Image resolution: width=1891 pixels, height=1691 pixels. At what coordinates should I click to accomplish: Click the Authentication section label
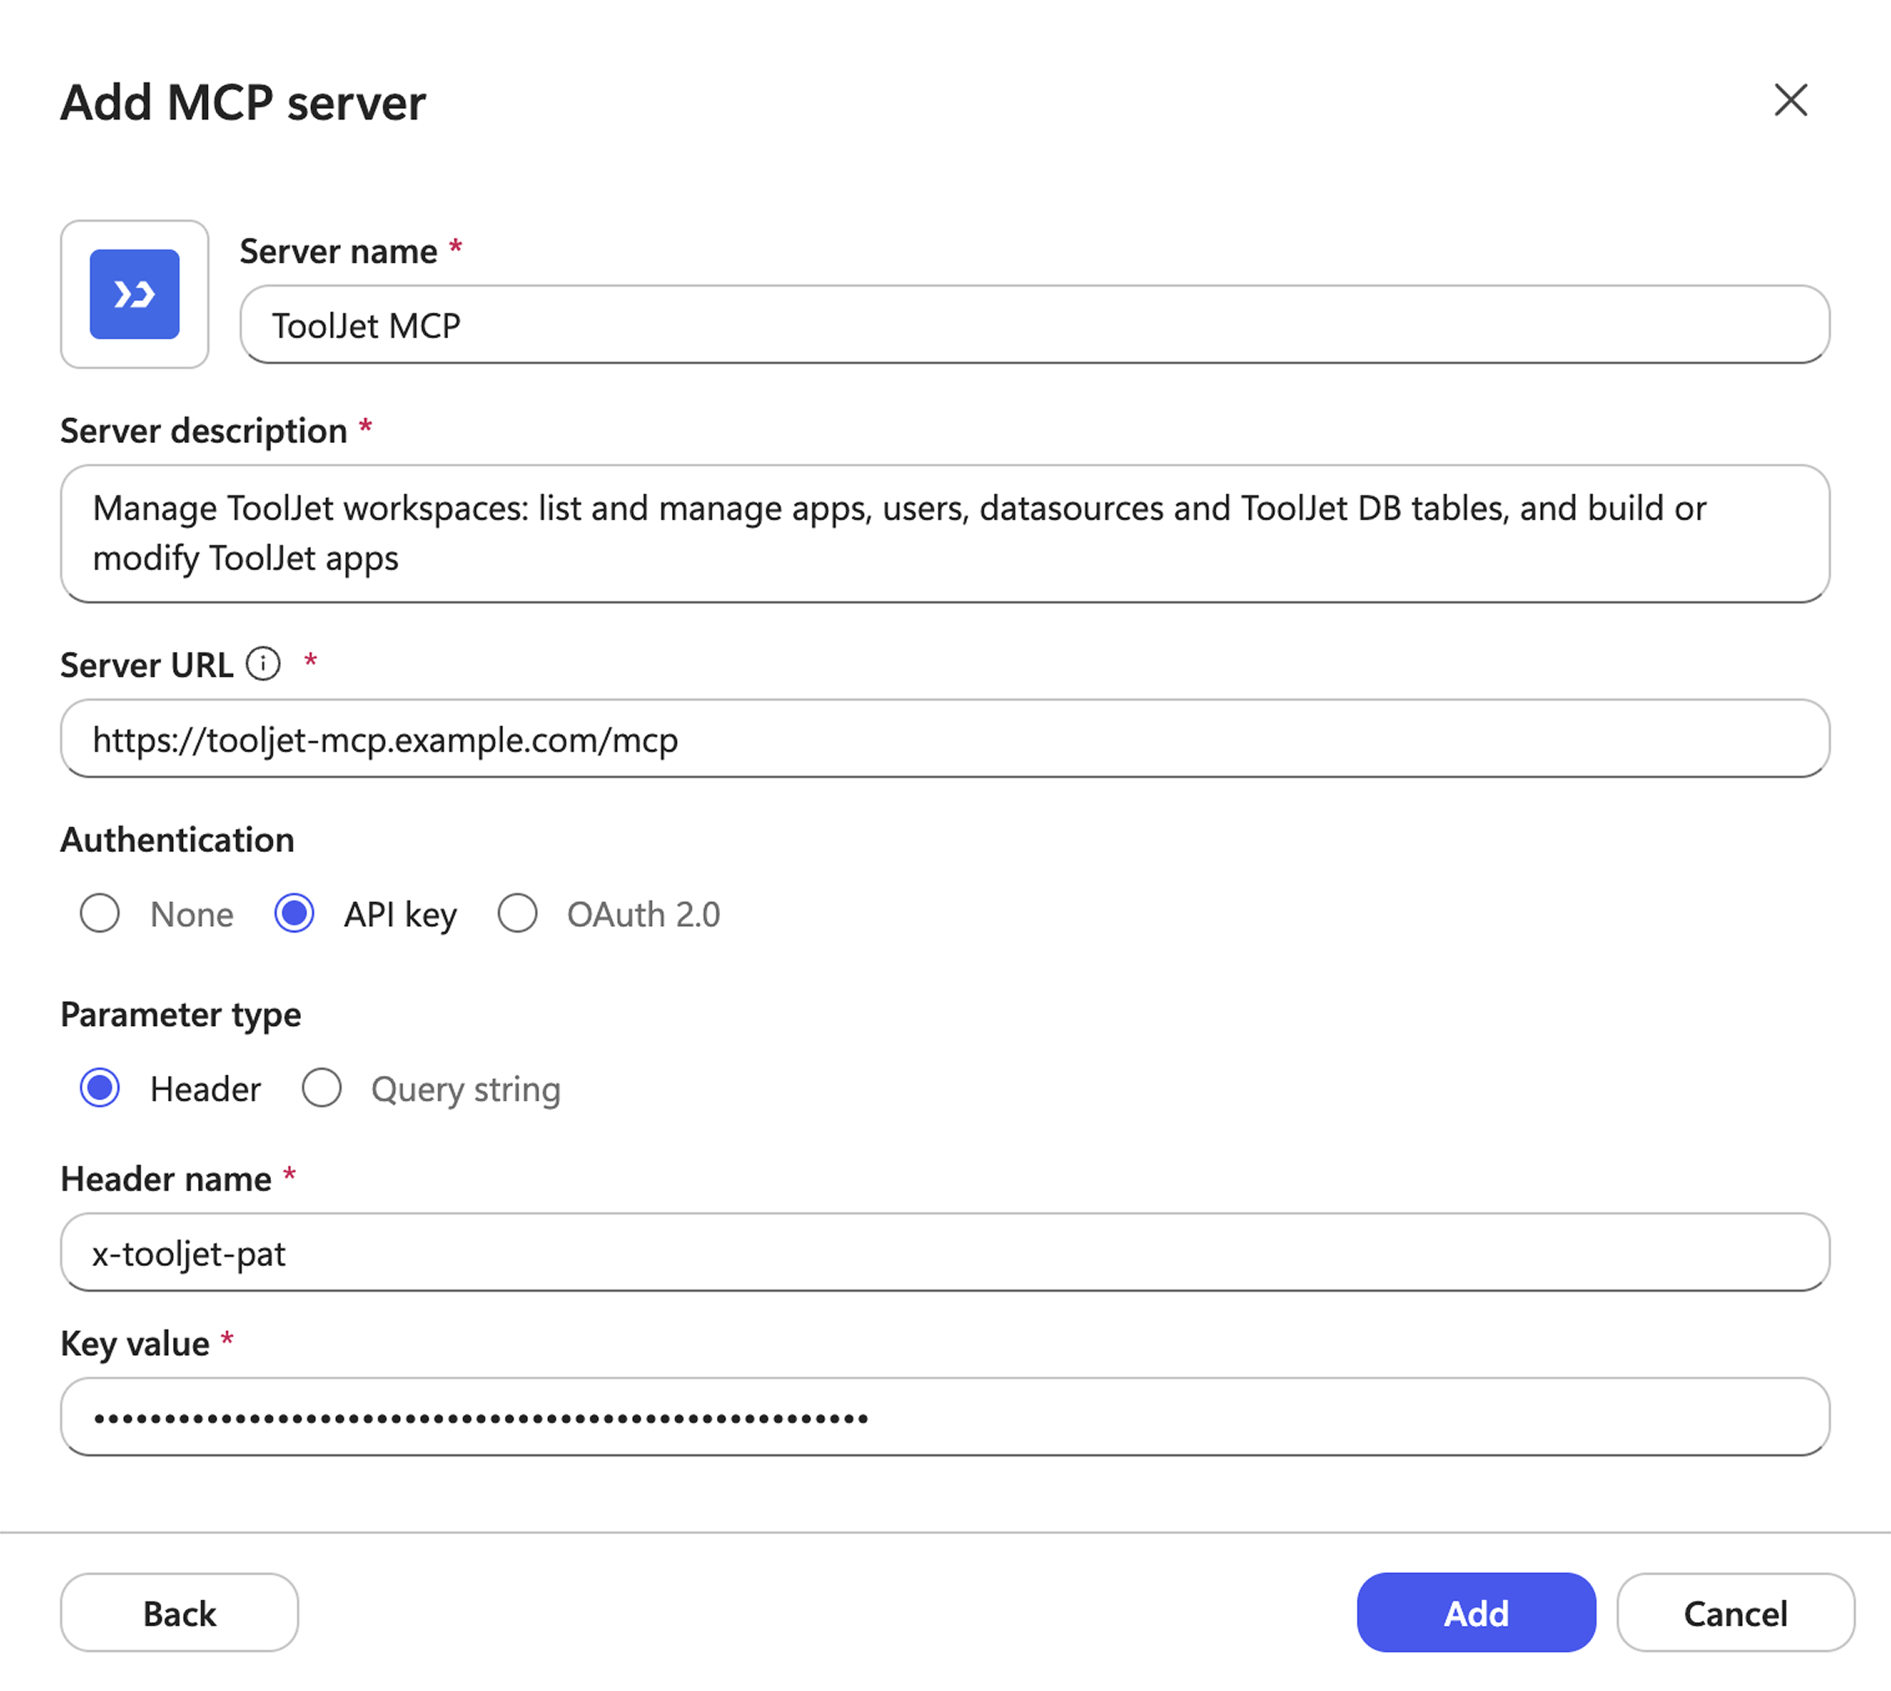pos(177,840)
